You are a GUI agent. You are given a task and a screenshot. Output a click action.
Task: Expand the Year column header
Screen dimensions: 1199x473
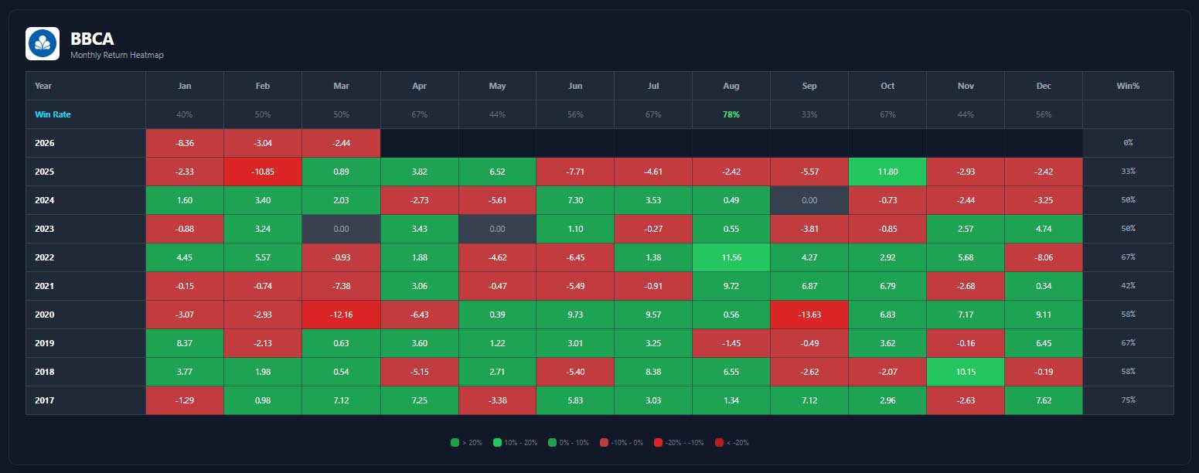(x=43, y=86)
